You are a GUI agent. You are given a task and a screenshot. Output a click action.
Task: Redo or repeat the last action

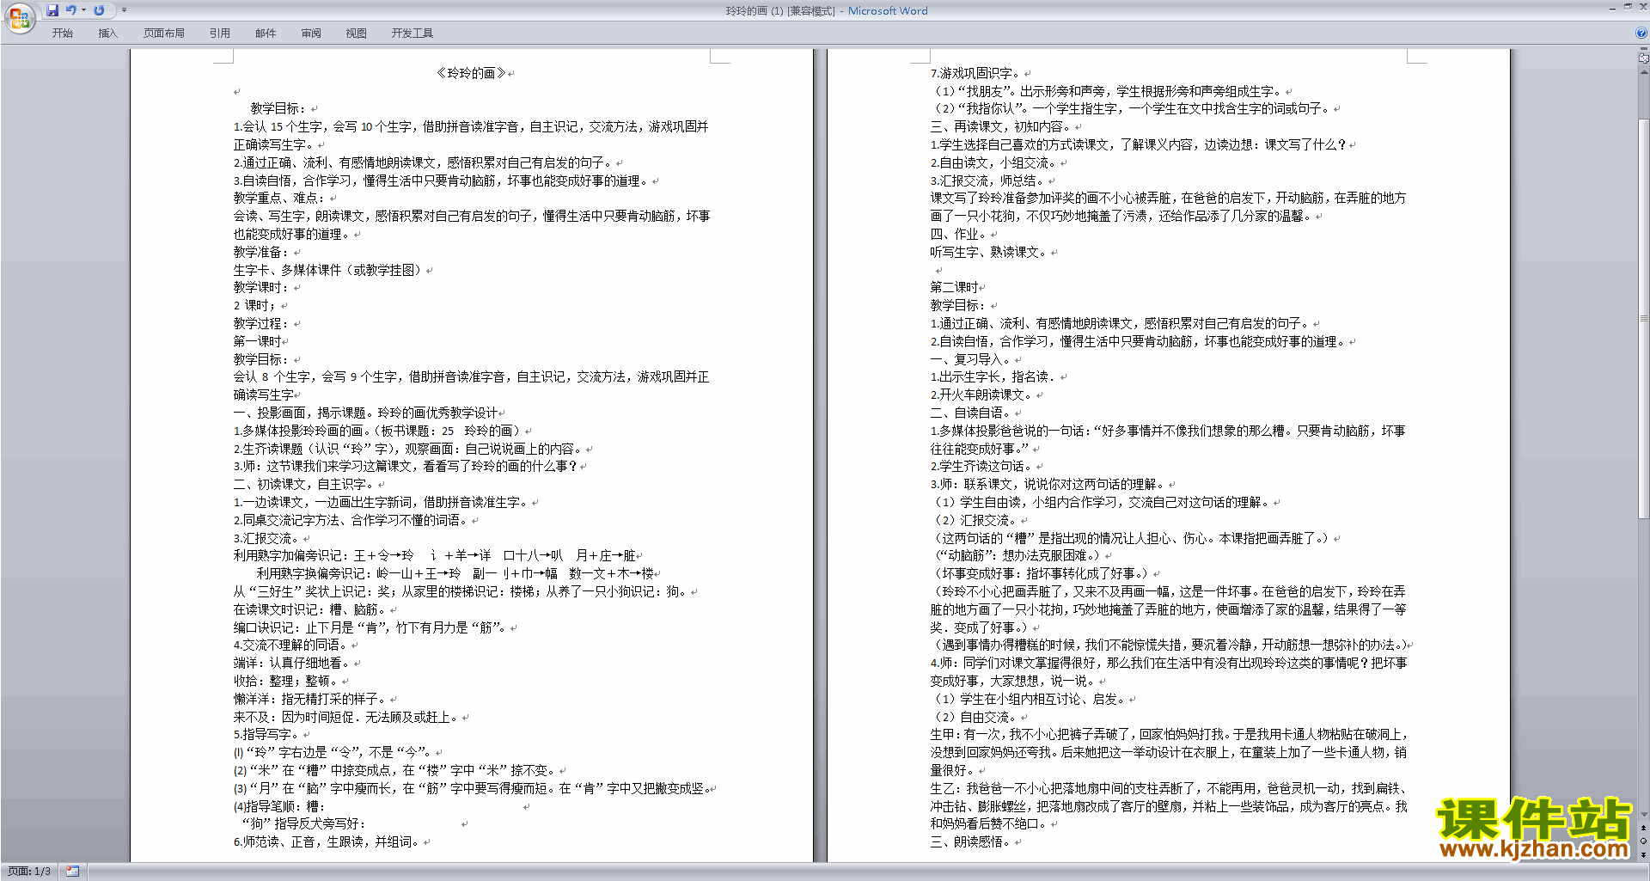tap(99, 10)
